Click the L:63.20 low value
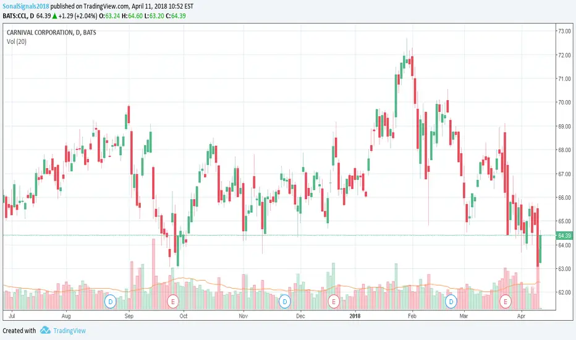Viewport: 576px width, 340px height. pyautogui.click(x=154, y=16)
